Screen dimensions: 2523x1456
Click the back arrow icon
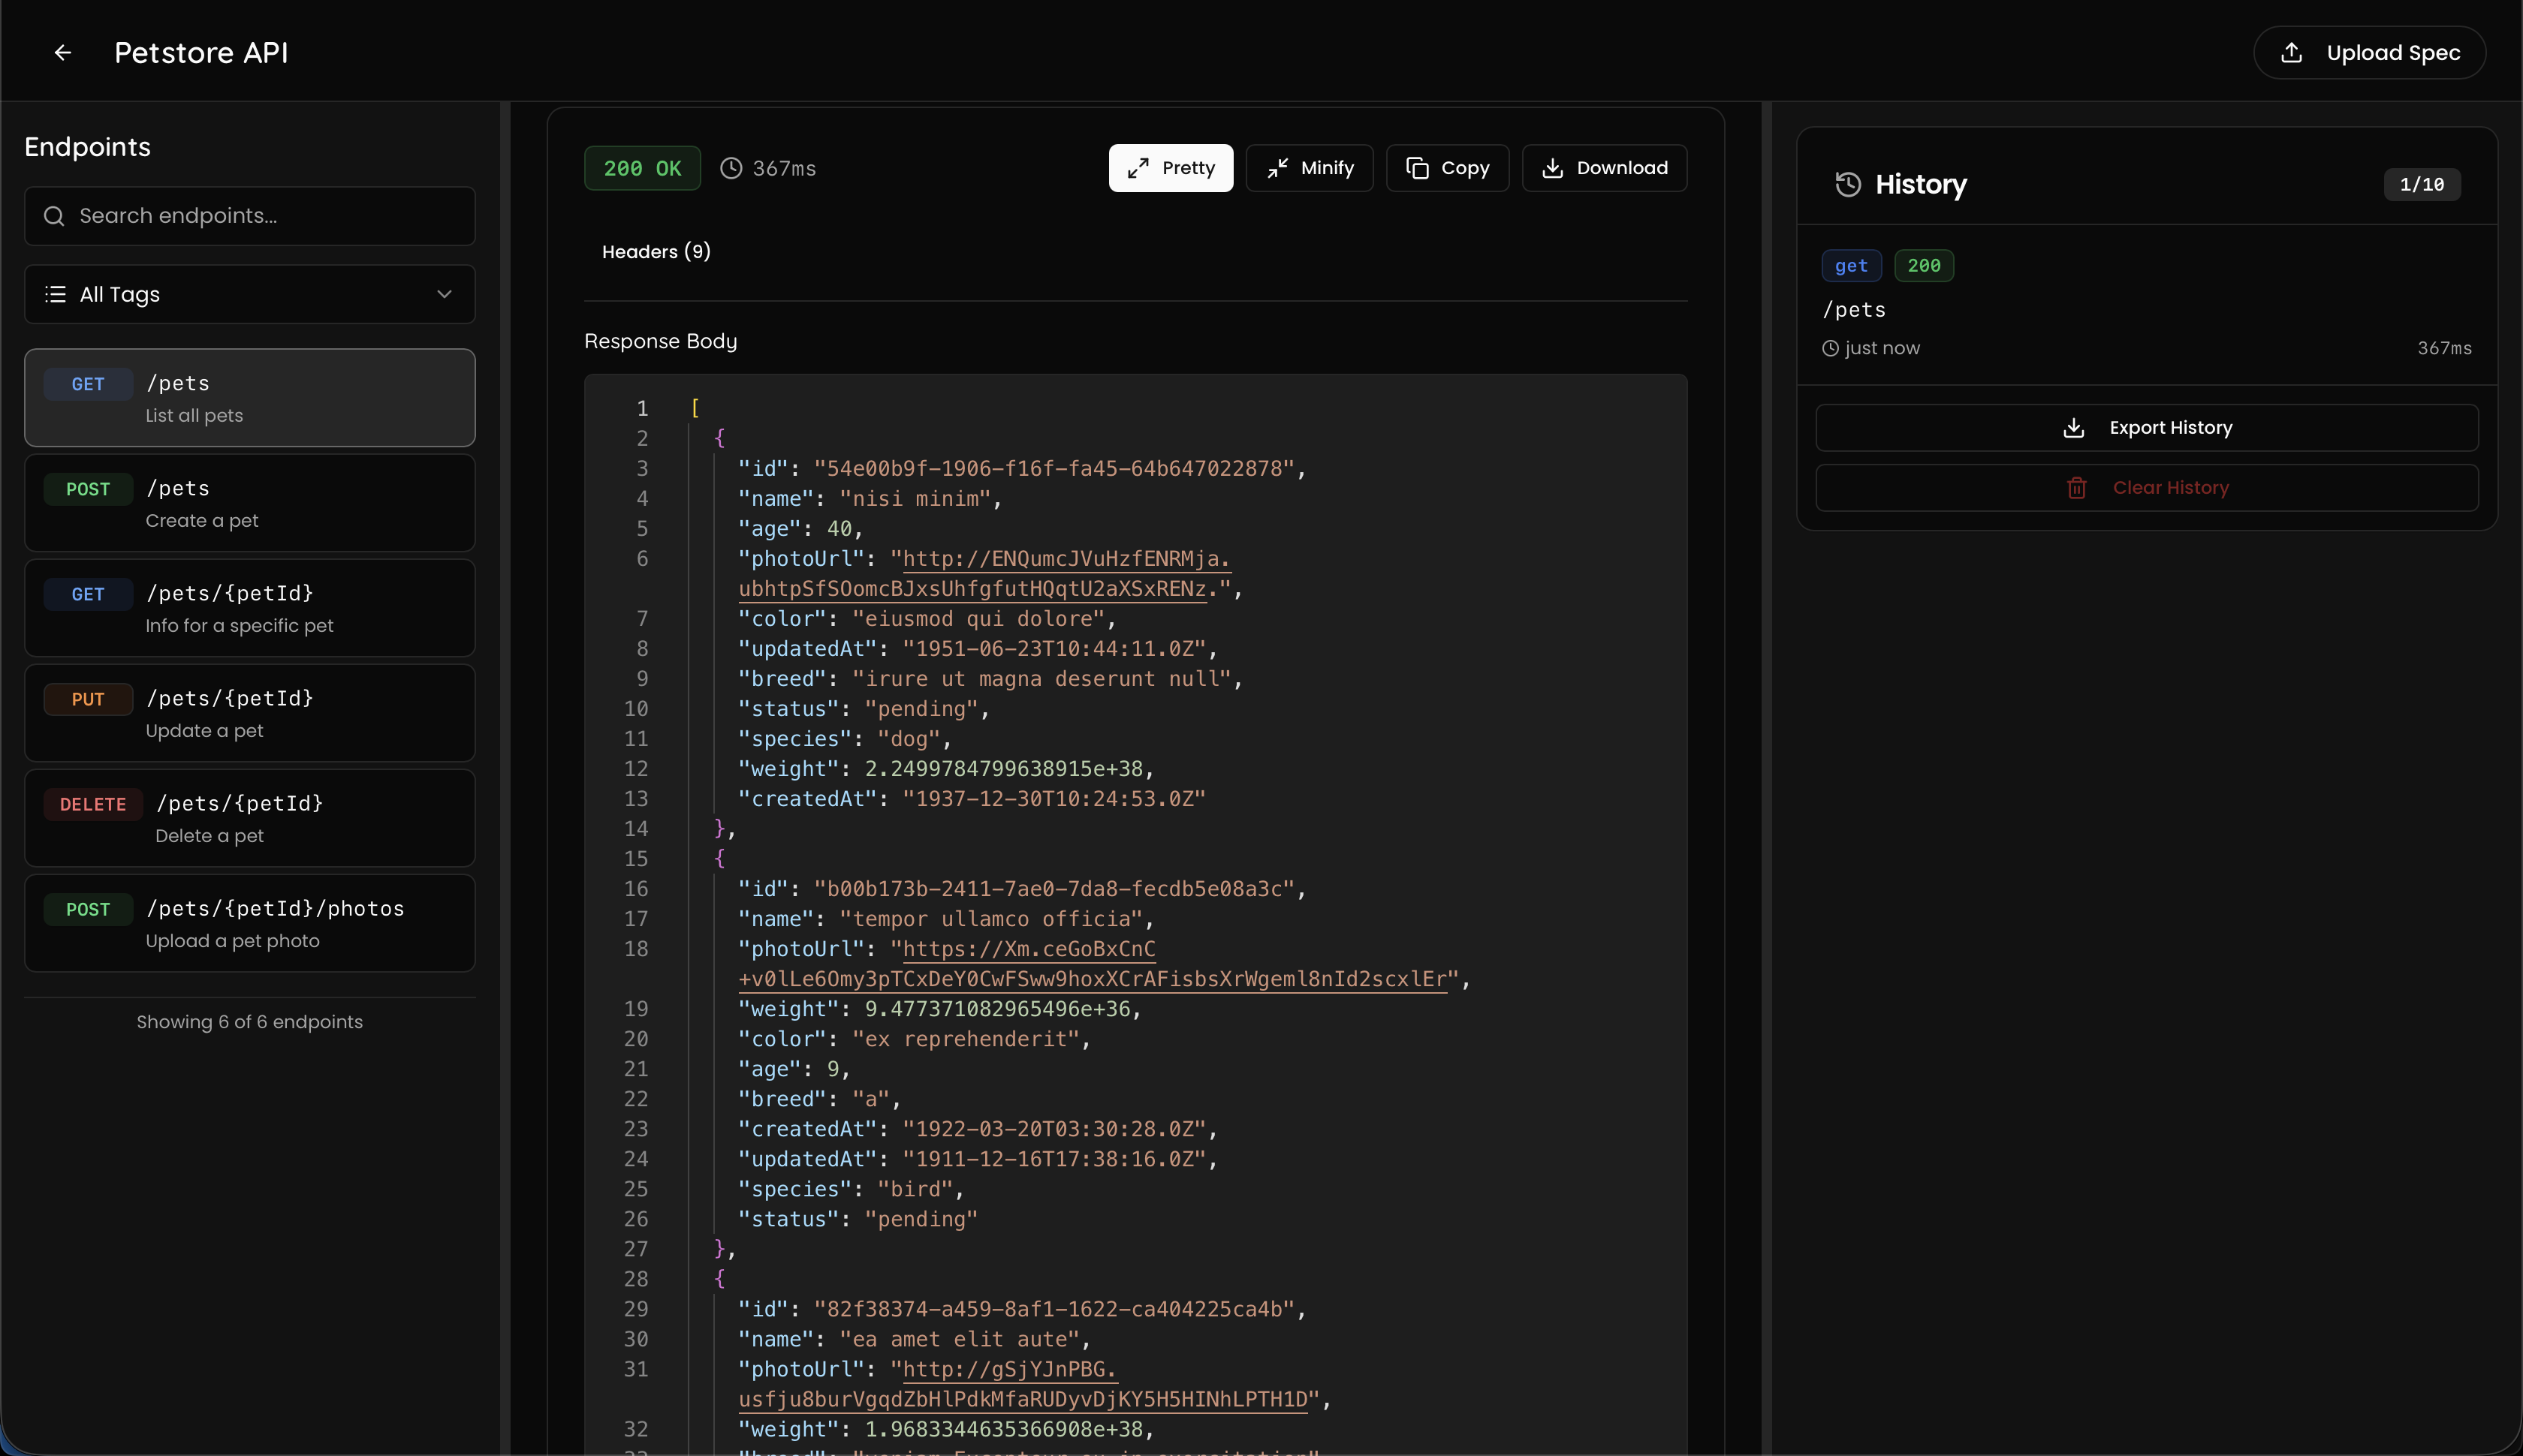click(63, 53)
